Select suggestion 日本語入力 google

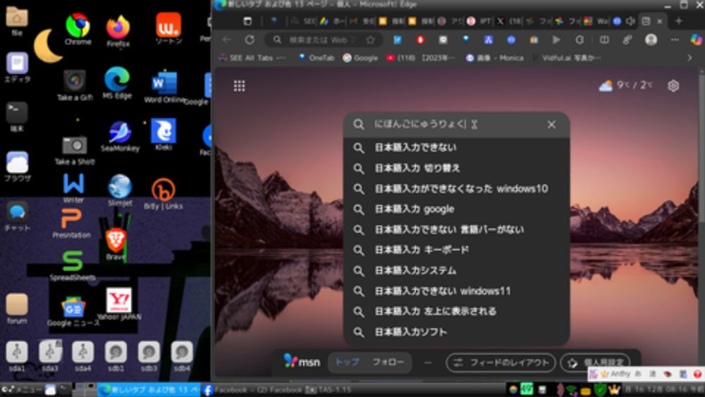click(457, 209)
